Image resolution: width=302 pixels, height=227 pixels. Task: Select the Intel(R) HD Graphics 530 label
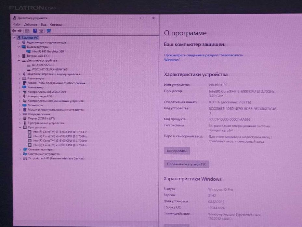(47, 51)
